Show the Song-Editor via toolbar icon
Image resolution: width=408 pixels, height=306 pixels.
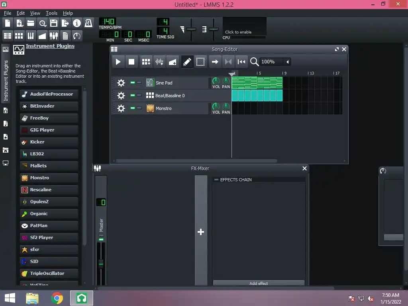pos(8,35)
